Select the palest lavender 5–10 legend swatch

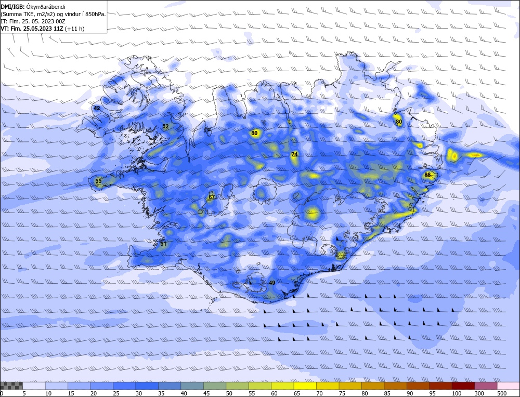tap(34, 386)
